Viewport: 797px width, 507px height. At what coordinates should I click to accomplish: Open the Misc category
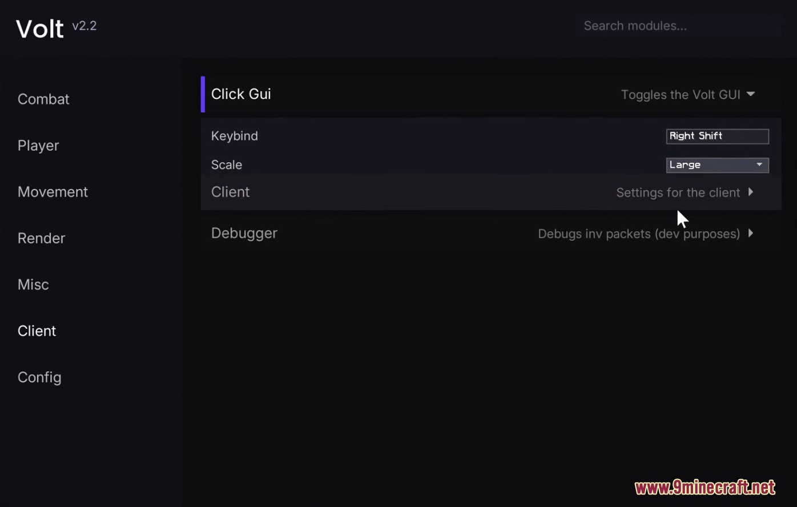pyautogui.click(x=33, y=284)
